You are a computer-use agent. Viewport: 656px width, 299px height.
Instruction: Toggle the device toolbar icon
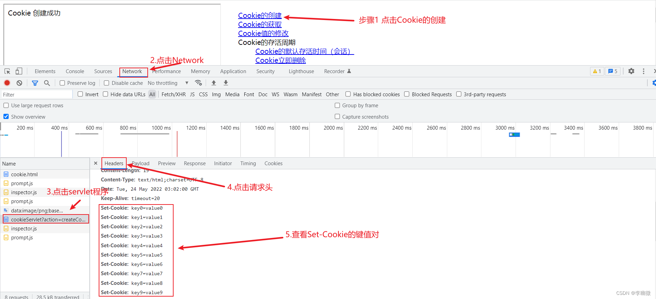click(x=19, y=71)
